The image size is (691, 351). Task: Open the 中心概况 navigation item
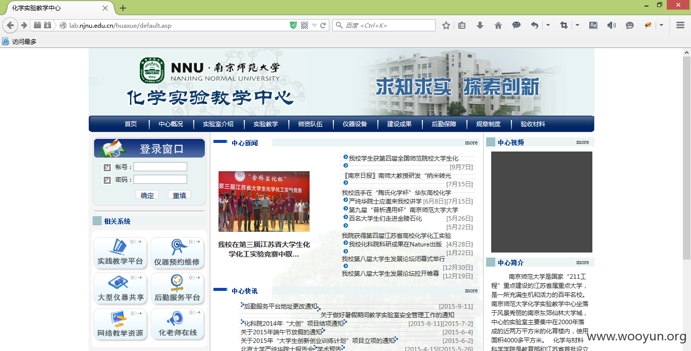pos(171,124)
